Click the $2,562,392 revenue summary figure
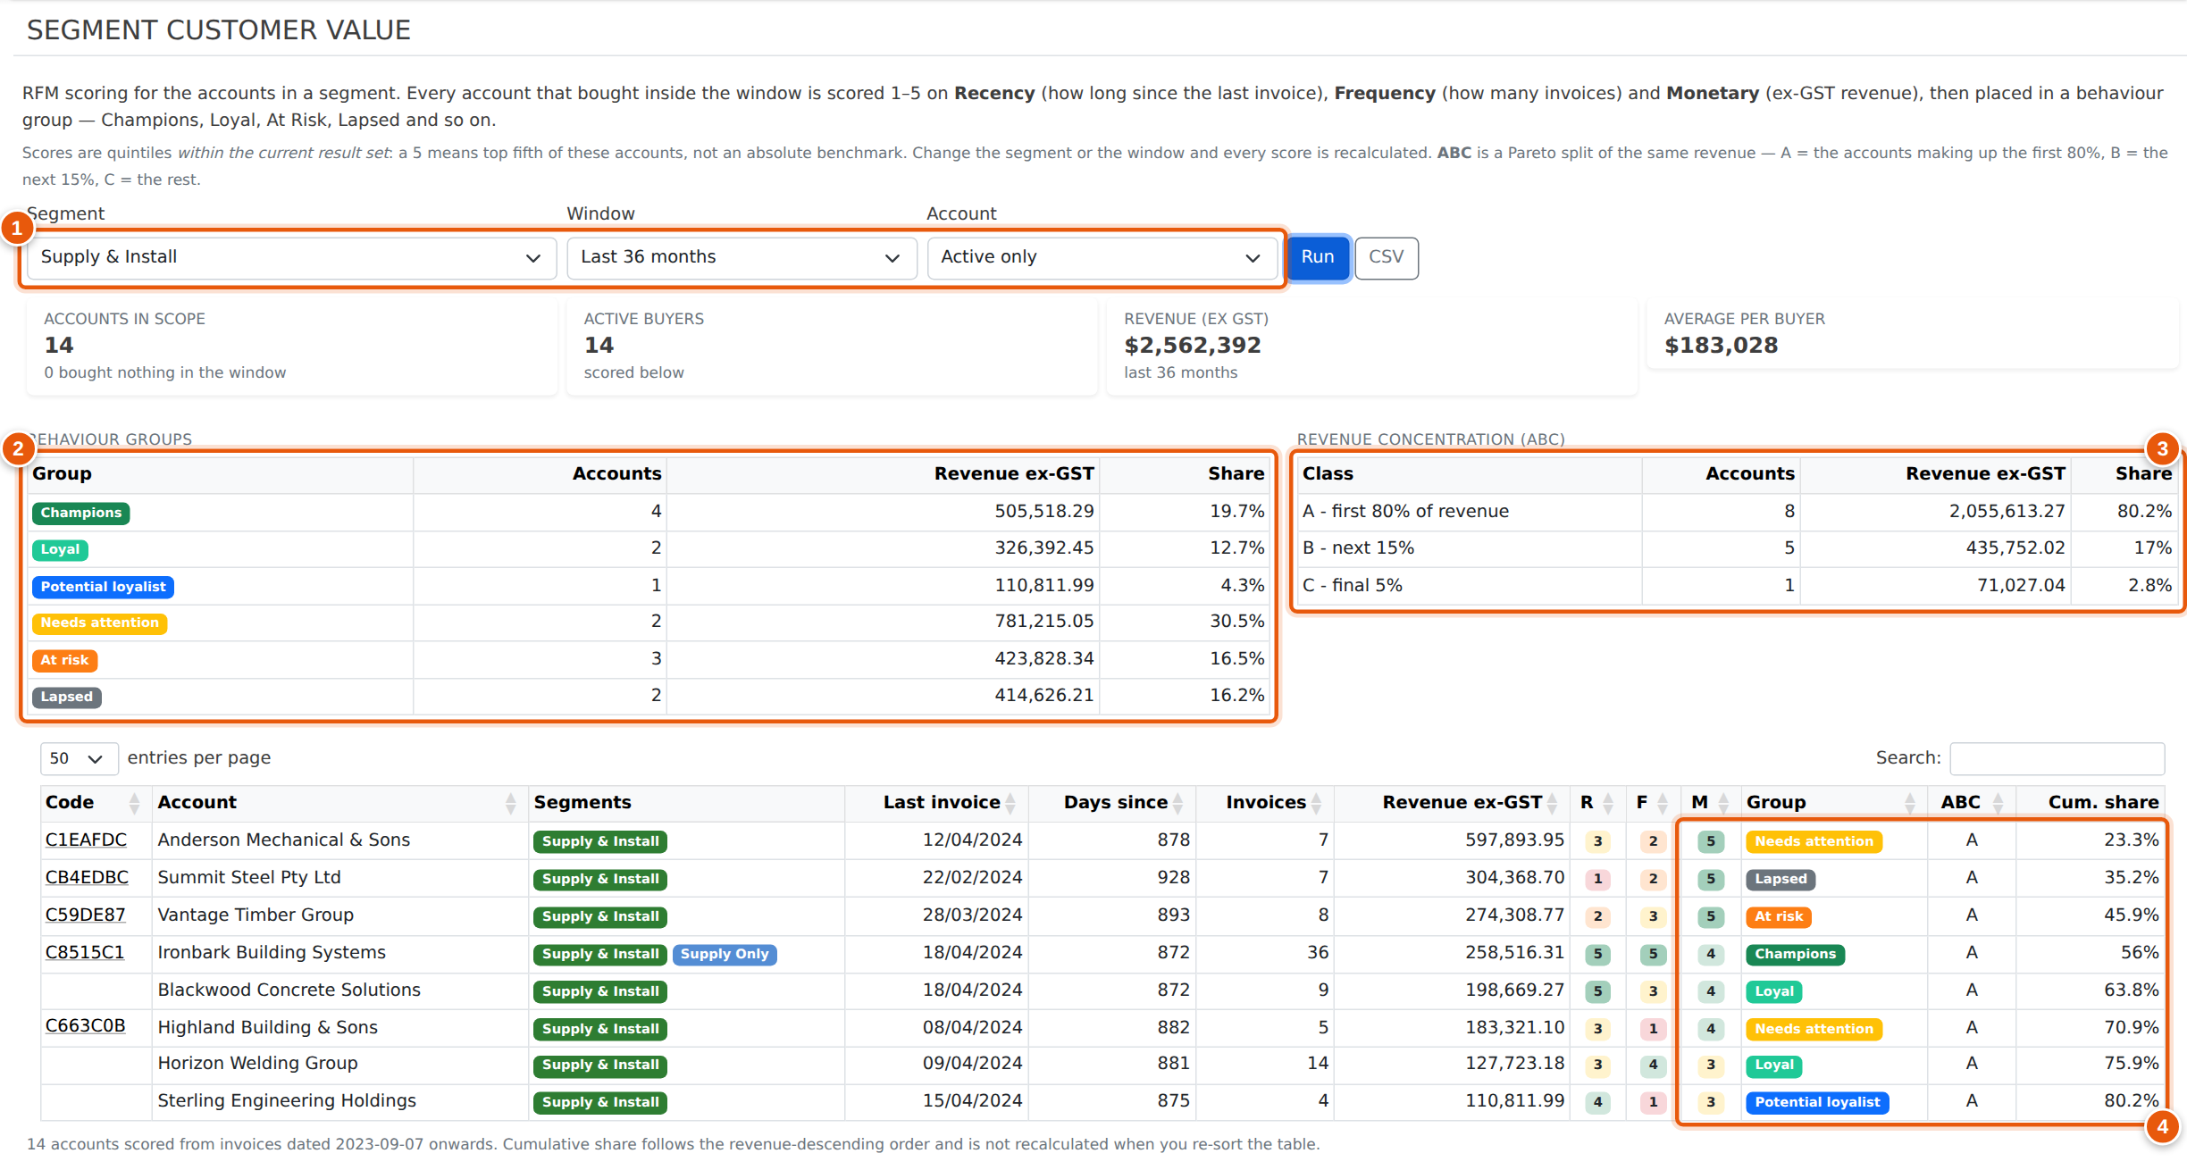The width and height of the screenshot is (2187, 1170). (x=1192, y=345)
